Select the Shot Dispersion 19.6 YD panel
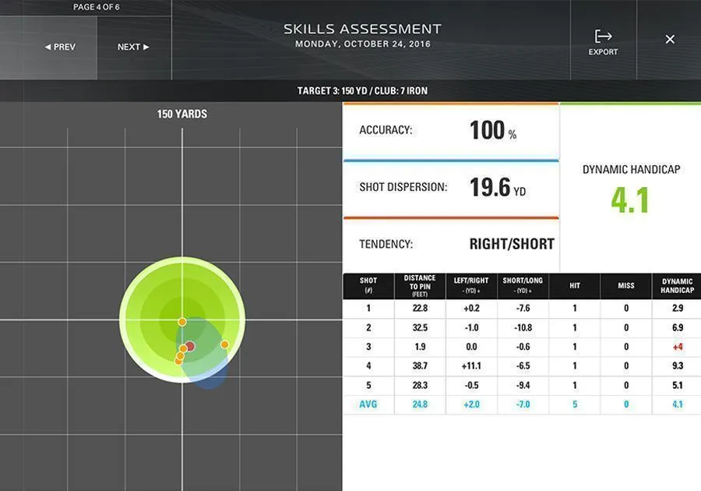This screenshot has width=701, height=491. click(x=451, y=188)
